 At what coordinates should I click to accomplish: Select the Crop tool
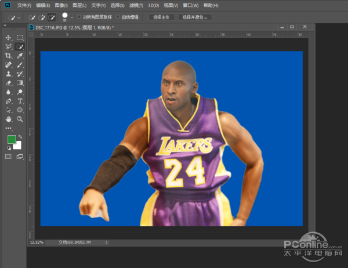[x=8, y=56]
